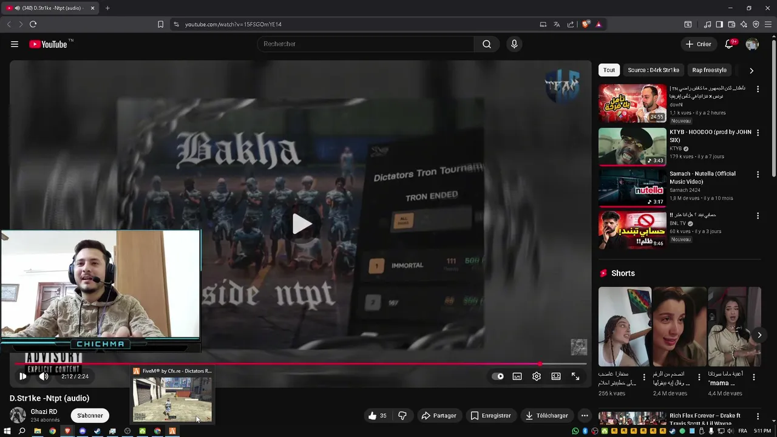Run search with the magnifier button
This screenshot has width=777, height=437.
point(487,44)
